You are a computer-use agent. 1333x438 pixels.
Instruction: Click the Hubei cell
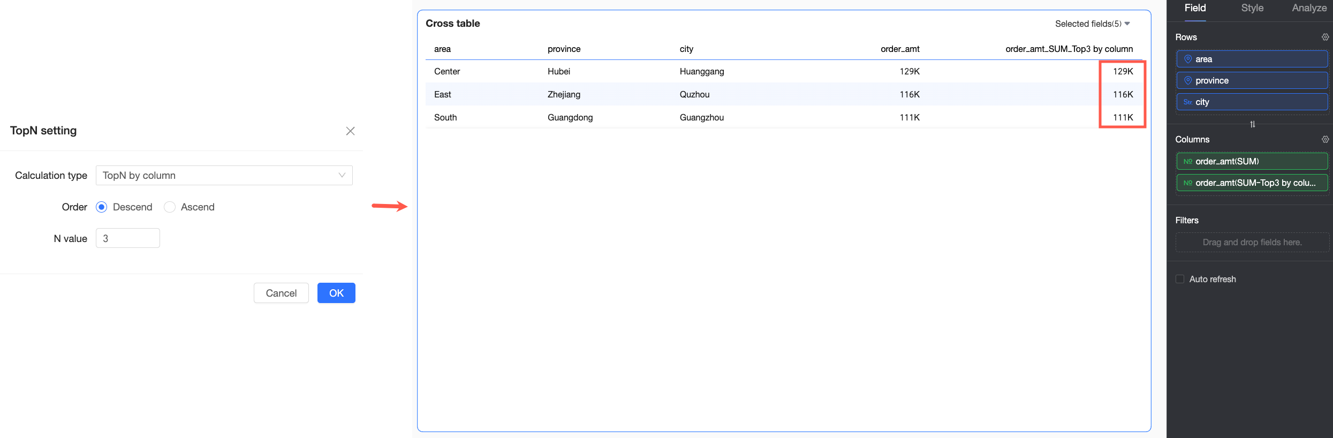click(559, 71)
